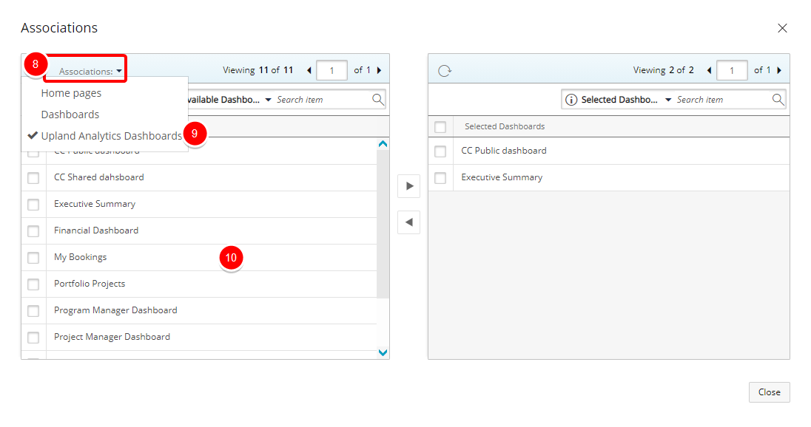
Task: Click search magnifier in Available Dashboards
Action: 377,100
